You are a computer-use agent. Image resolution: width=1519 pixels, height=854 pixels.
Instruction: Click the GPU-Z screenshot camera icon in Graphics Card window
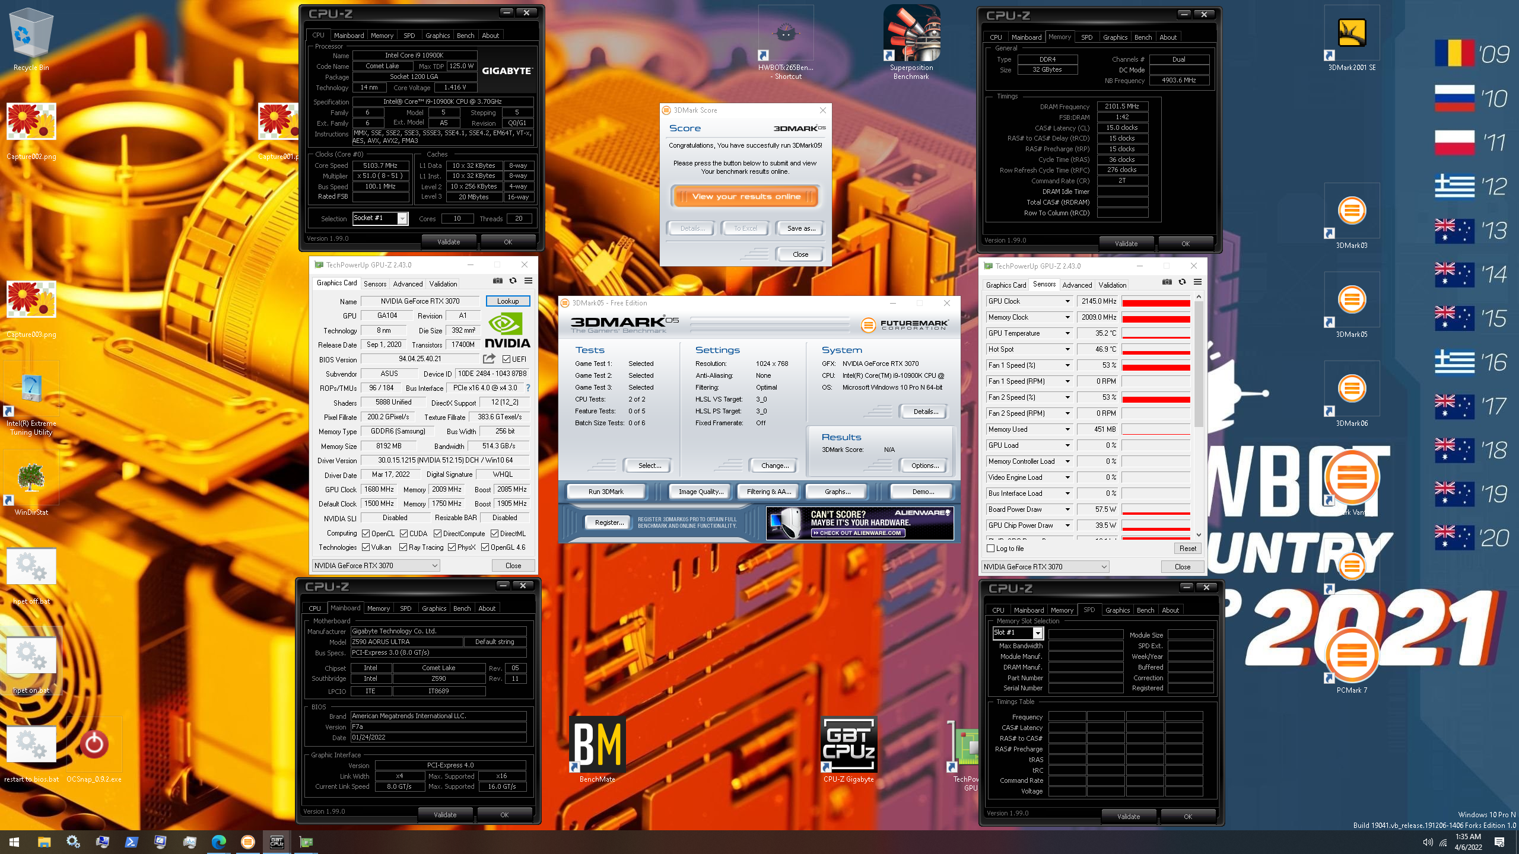(x=498, y=281)
